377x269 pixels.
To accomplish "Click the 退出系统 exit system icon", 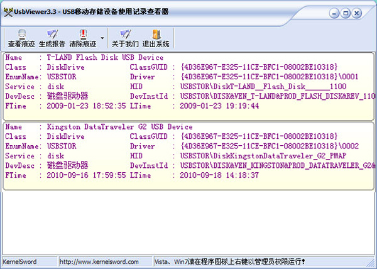I will [156, 38].
